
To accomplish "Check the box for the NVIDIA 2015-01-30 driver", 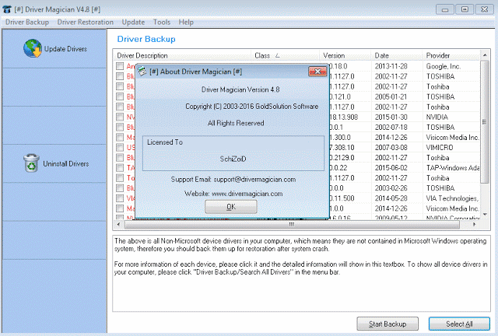I will [x=120, y=117].
